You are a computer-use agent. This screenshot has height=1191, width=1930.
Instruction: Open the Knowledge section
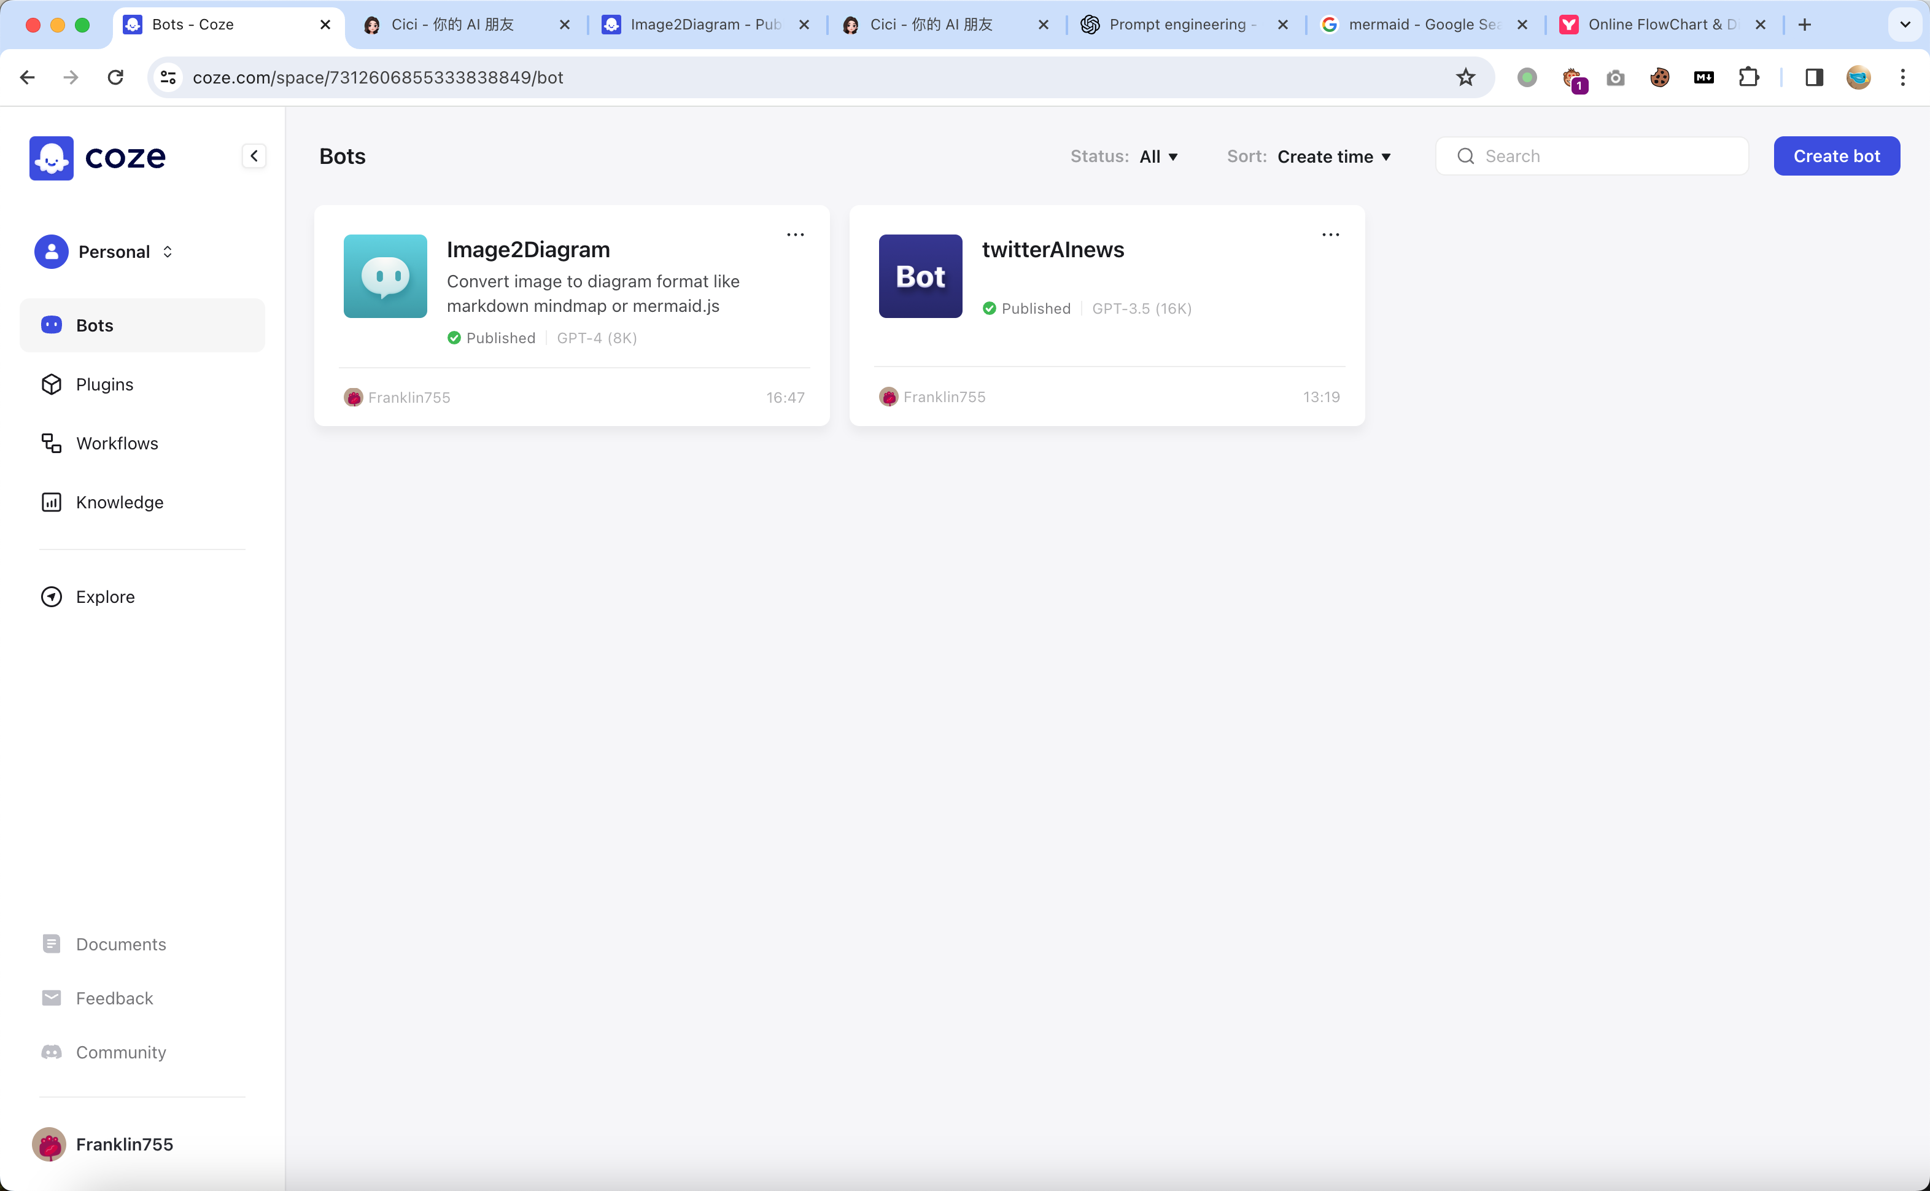point(119,503)
